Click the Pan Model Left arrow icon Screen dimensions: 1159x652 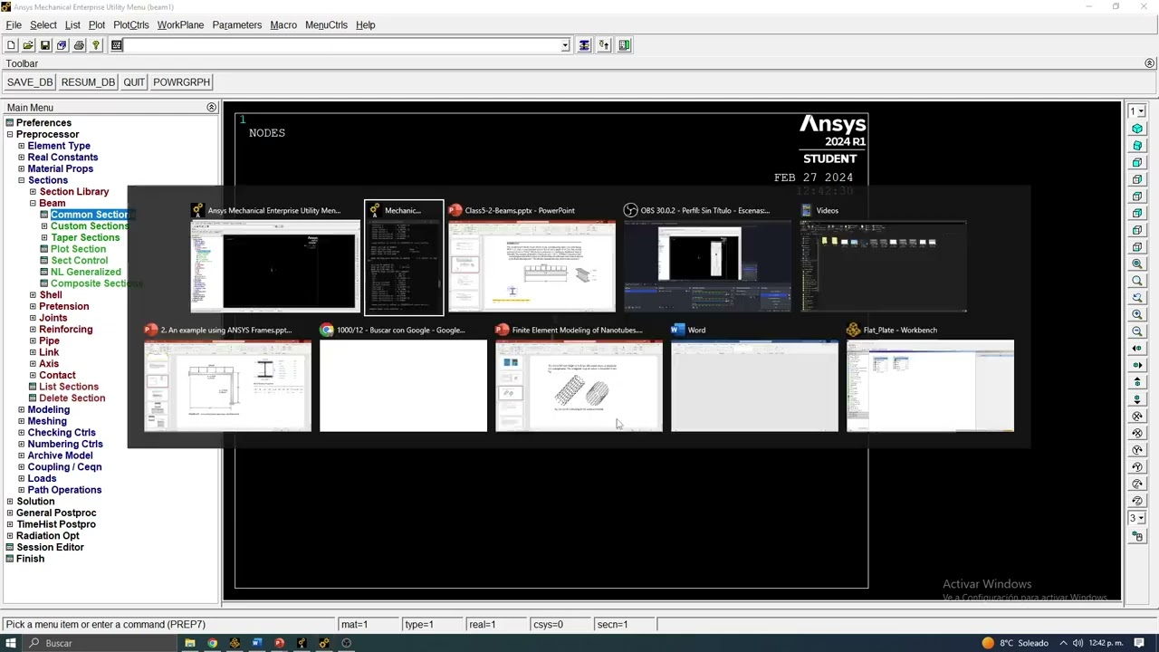point(1137,349)
